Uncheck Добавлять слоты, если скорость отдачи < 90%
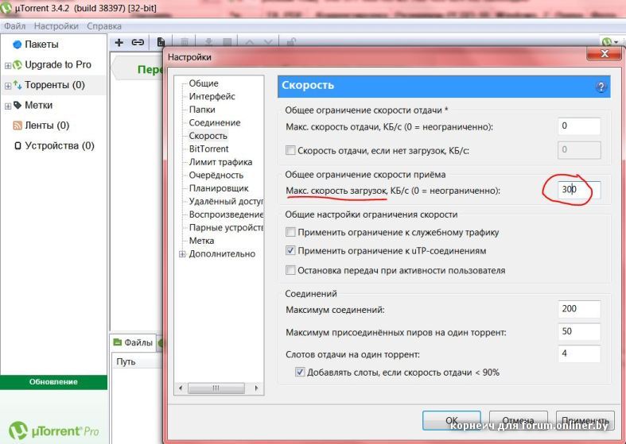 point(299,373)
